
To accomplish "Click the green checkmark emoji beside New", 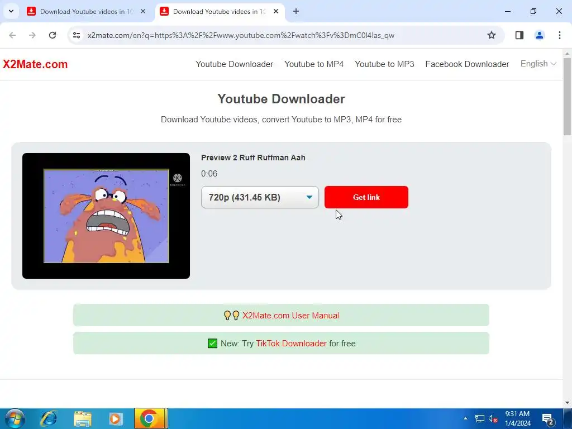I will pyautogui.click(x=212, y=344).
